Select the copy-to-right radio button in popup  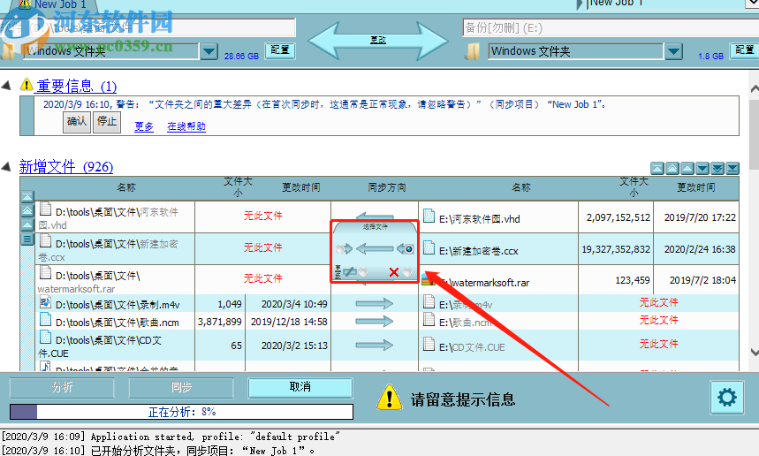click(x=340, y=249)
